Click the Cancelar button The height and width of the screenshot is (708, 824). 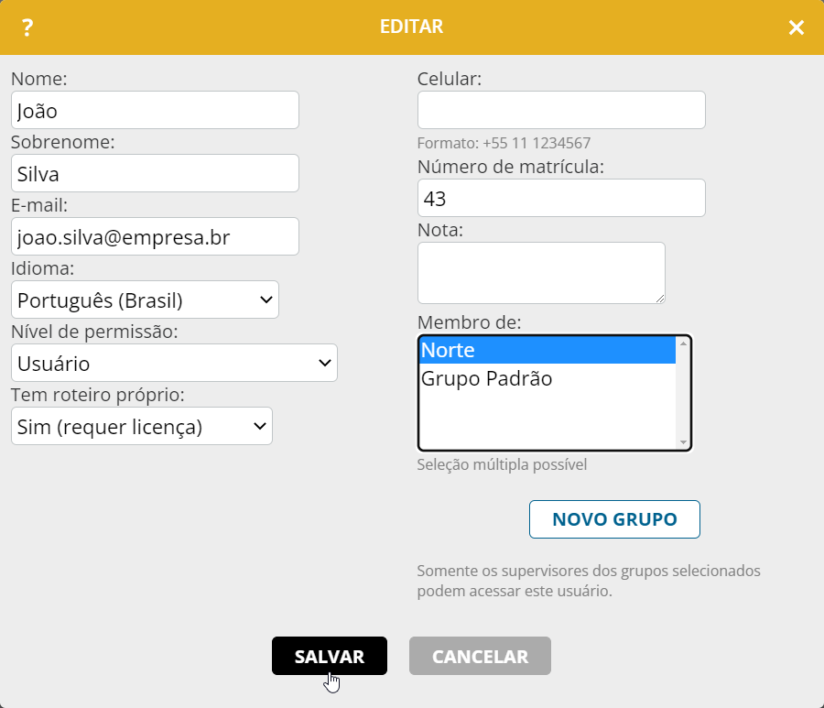(480, 656)
